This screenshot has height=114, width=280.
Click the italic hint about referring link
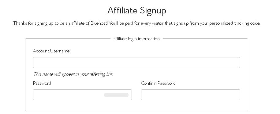(x=73, y=74)
